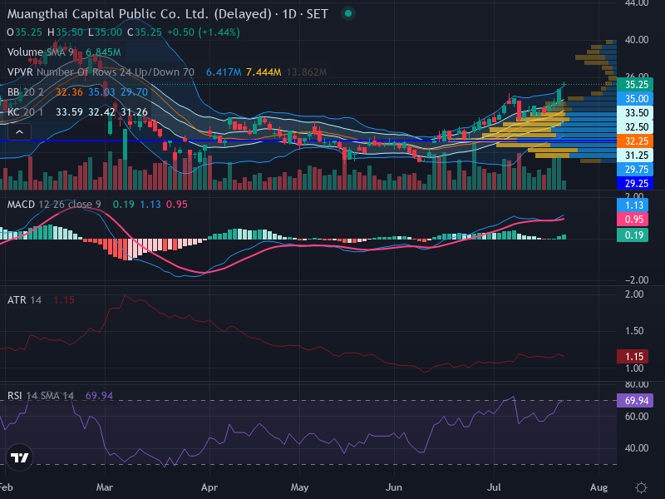The image size is (665, 499).
Task: Click the +0.50 (+1.44%) change value
Action: (x=203, y=32)
